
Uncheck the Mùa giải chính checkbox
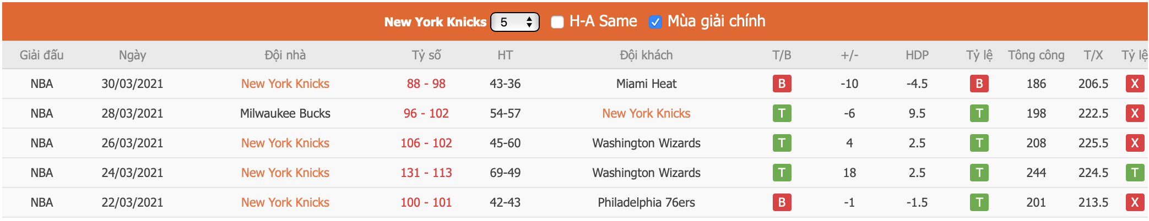coord(655,22)
